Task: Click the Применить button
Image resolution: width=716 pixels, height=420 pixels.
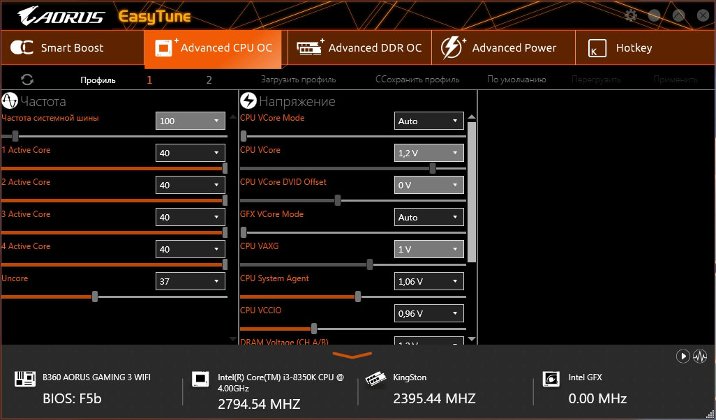Action: pos(676,80)
